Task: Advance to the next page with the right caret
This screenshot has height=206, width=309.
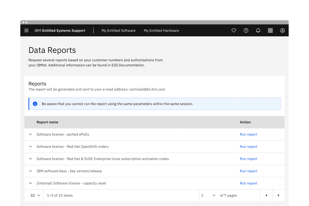Action: click(x=278, y=195)
